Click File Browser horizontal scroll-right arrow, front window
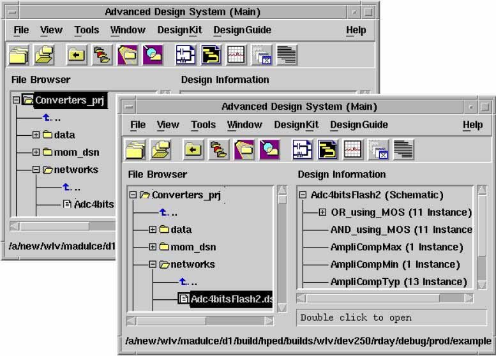 (x=269, y=321)
